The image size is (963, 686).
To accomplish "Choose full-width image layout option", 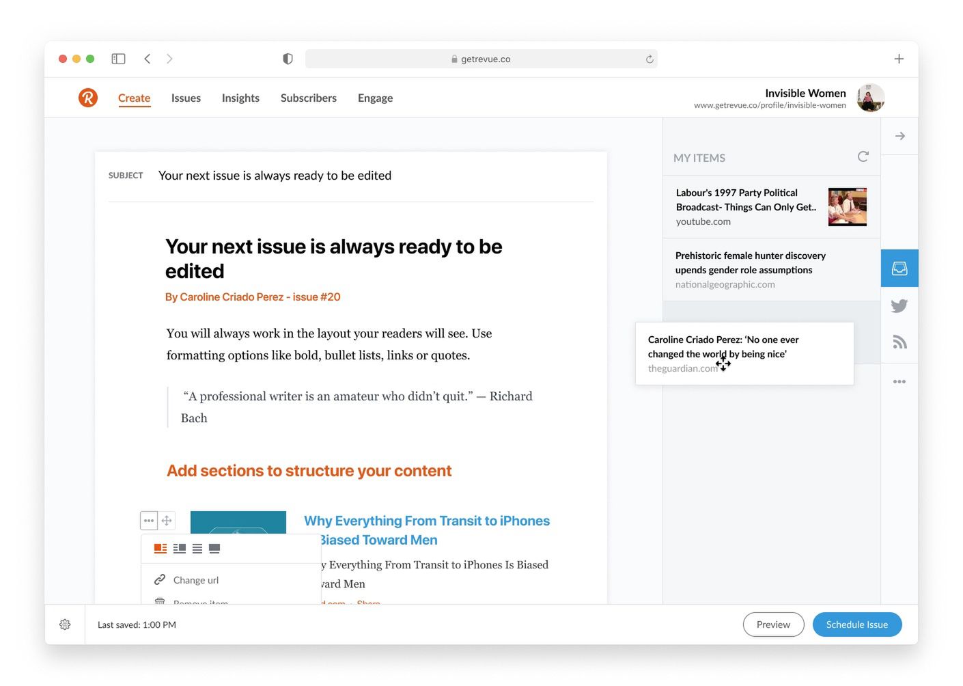I will point(214,549).
